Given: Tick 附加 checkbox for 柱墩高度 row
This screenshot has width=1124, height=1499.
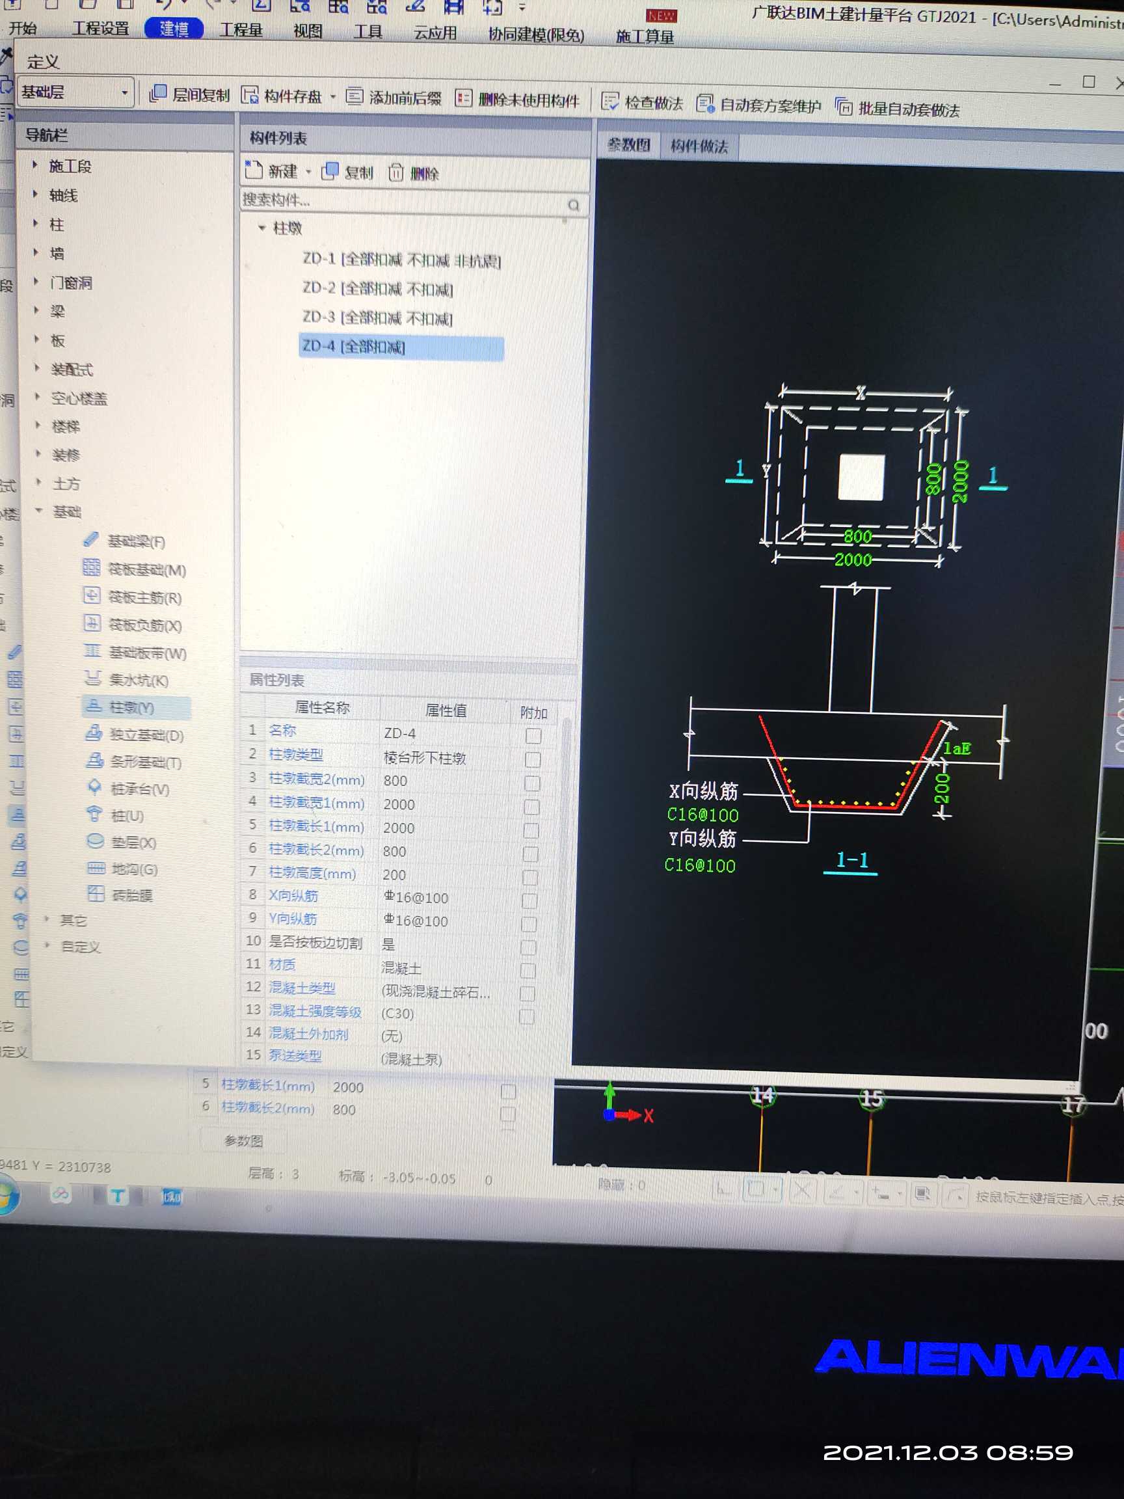Looking at the screenshot, I should [530, 877].
